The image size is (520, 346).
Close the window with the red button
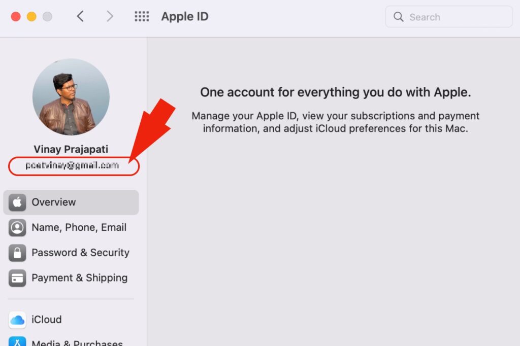coord(16,17)
